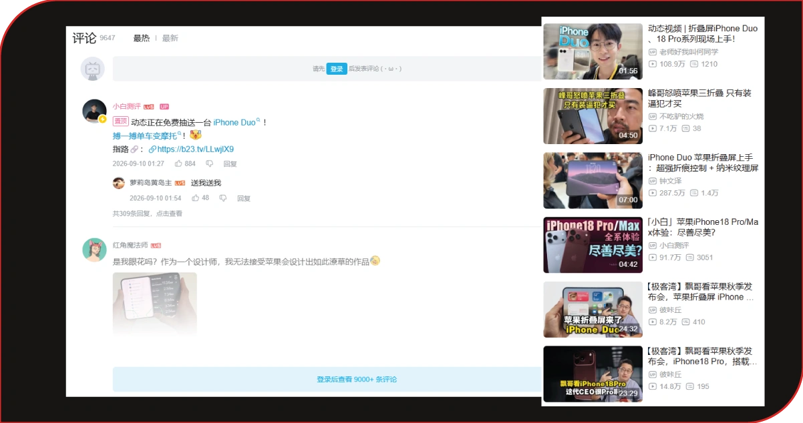Open uploader 老师好我叫何同学
The image size is (803, 423).
coord(689,52)
